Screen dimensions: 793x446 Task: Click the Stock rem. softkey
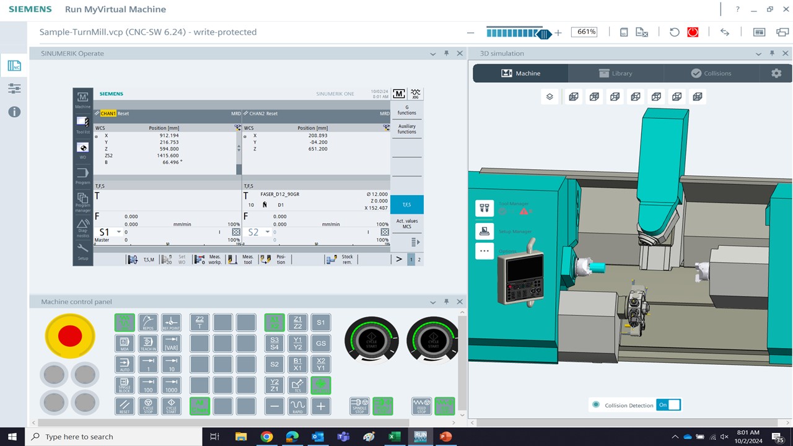pyautogui.click(x=340, y=260)
